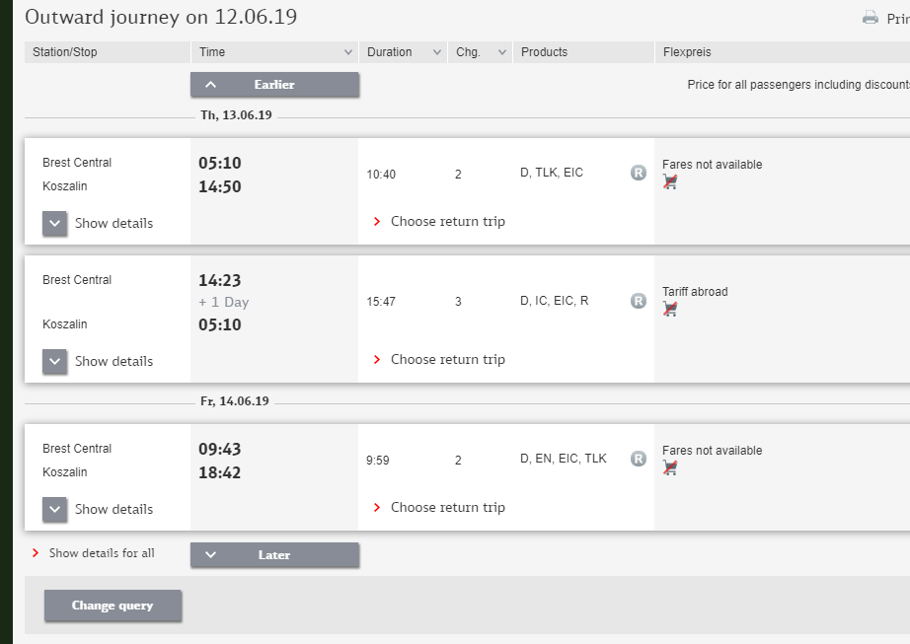Choose return trip for 05:10 journey

(447, 222)
